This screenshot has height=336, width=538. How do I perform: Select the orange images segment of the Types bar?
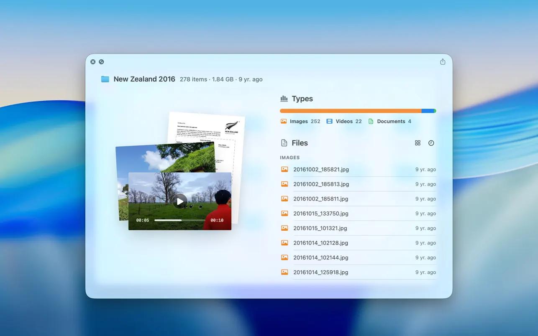tap(351, 111)
